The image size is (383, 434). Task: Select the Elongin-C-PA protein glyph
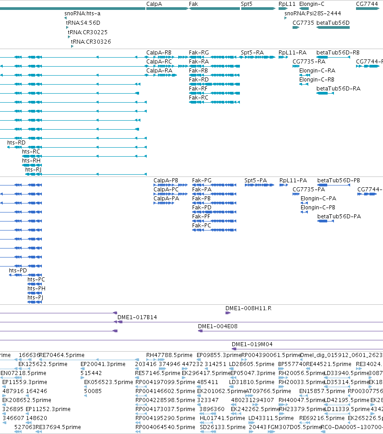click(x=304, y=203)
